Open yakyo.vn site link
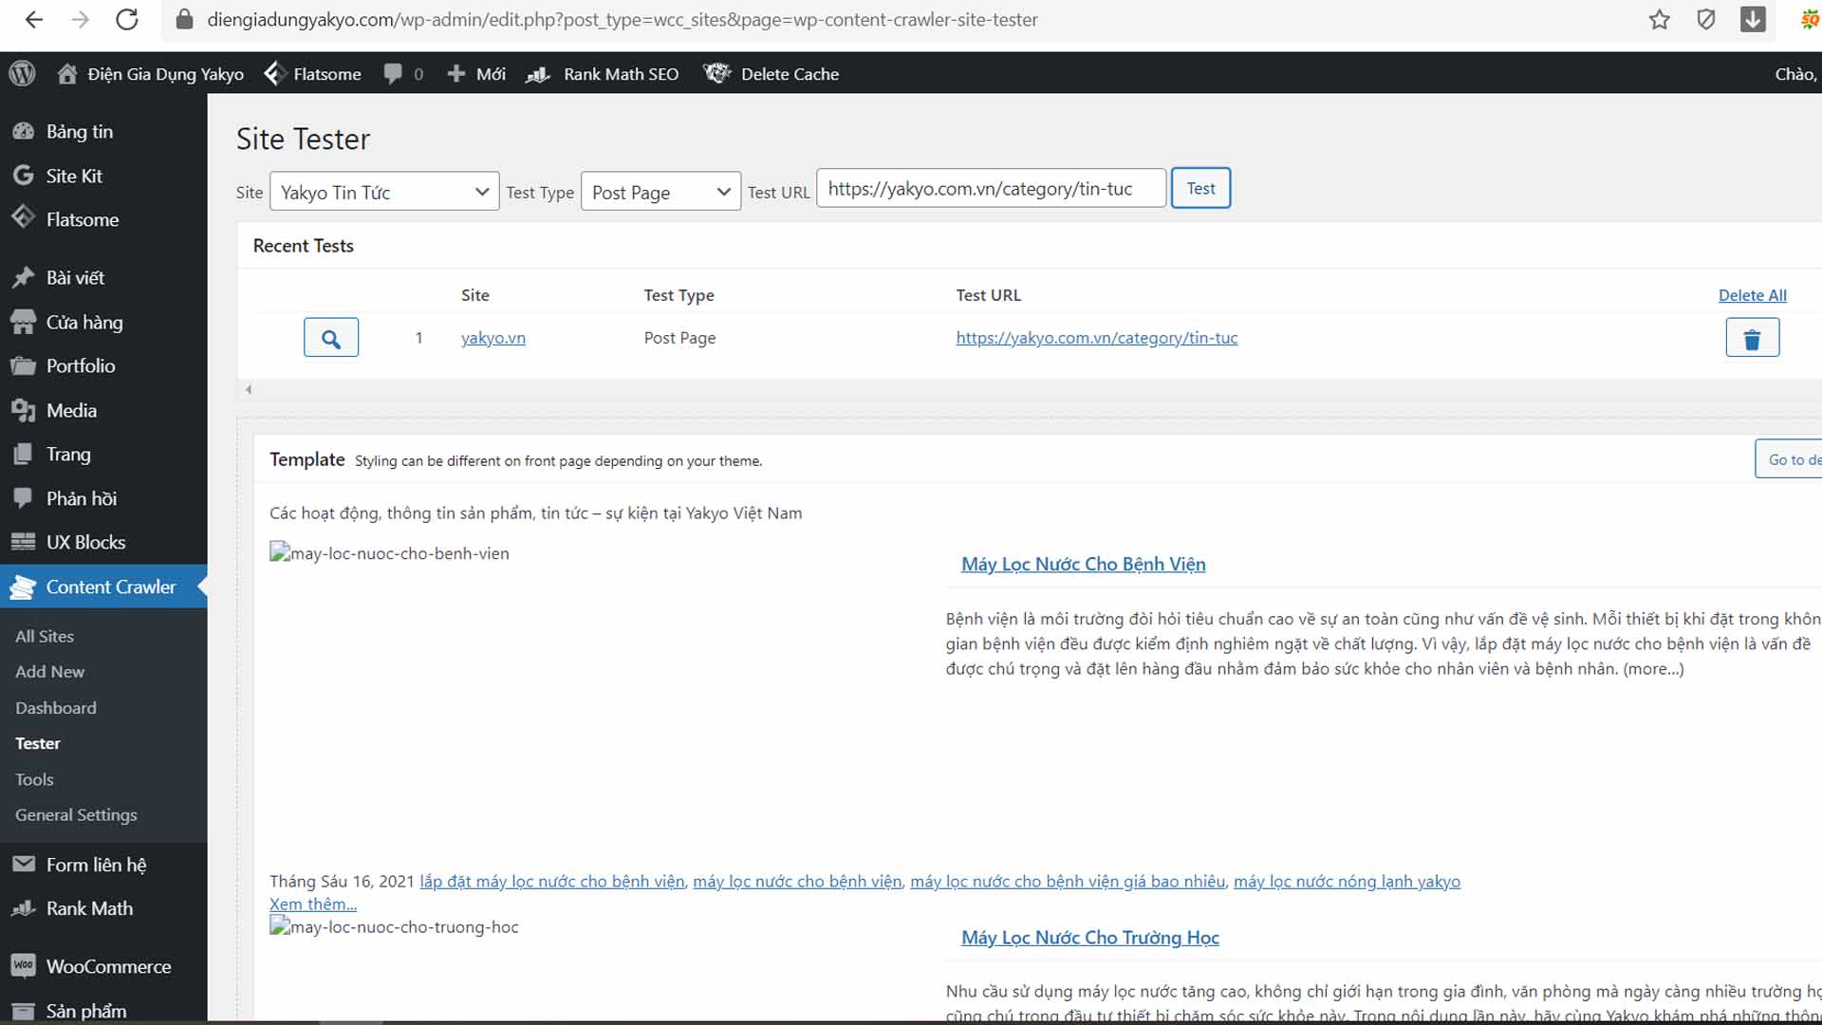1822x1025 pixels. click(493, 338)
